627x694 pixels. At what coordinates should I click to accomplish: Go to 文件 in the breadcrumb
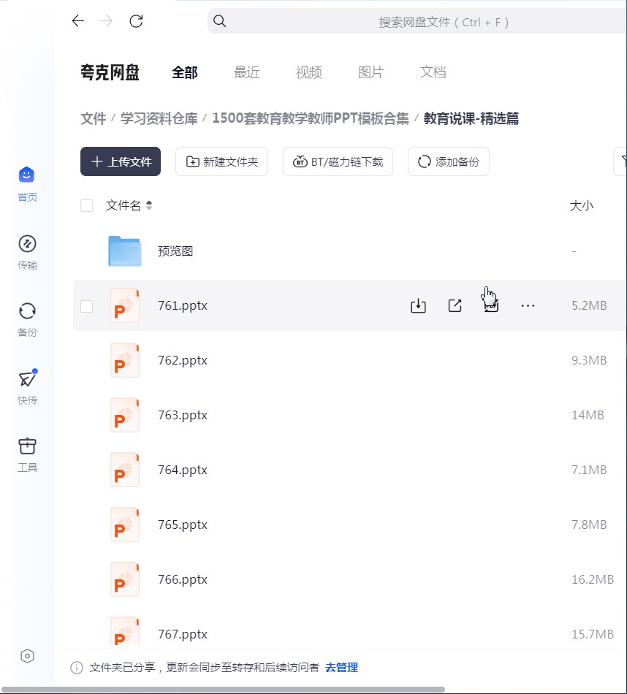point(94,118)
